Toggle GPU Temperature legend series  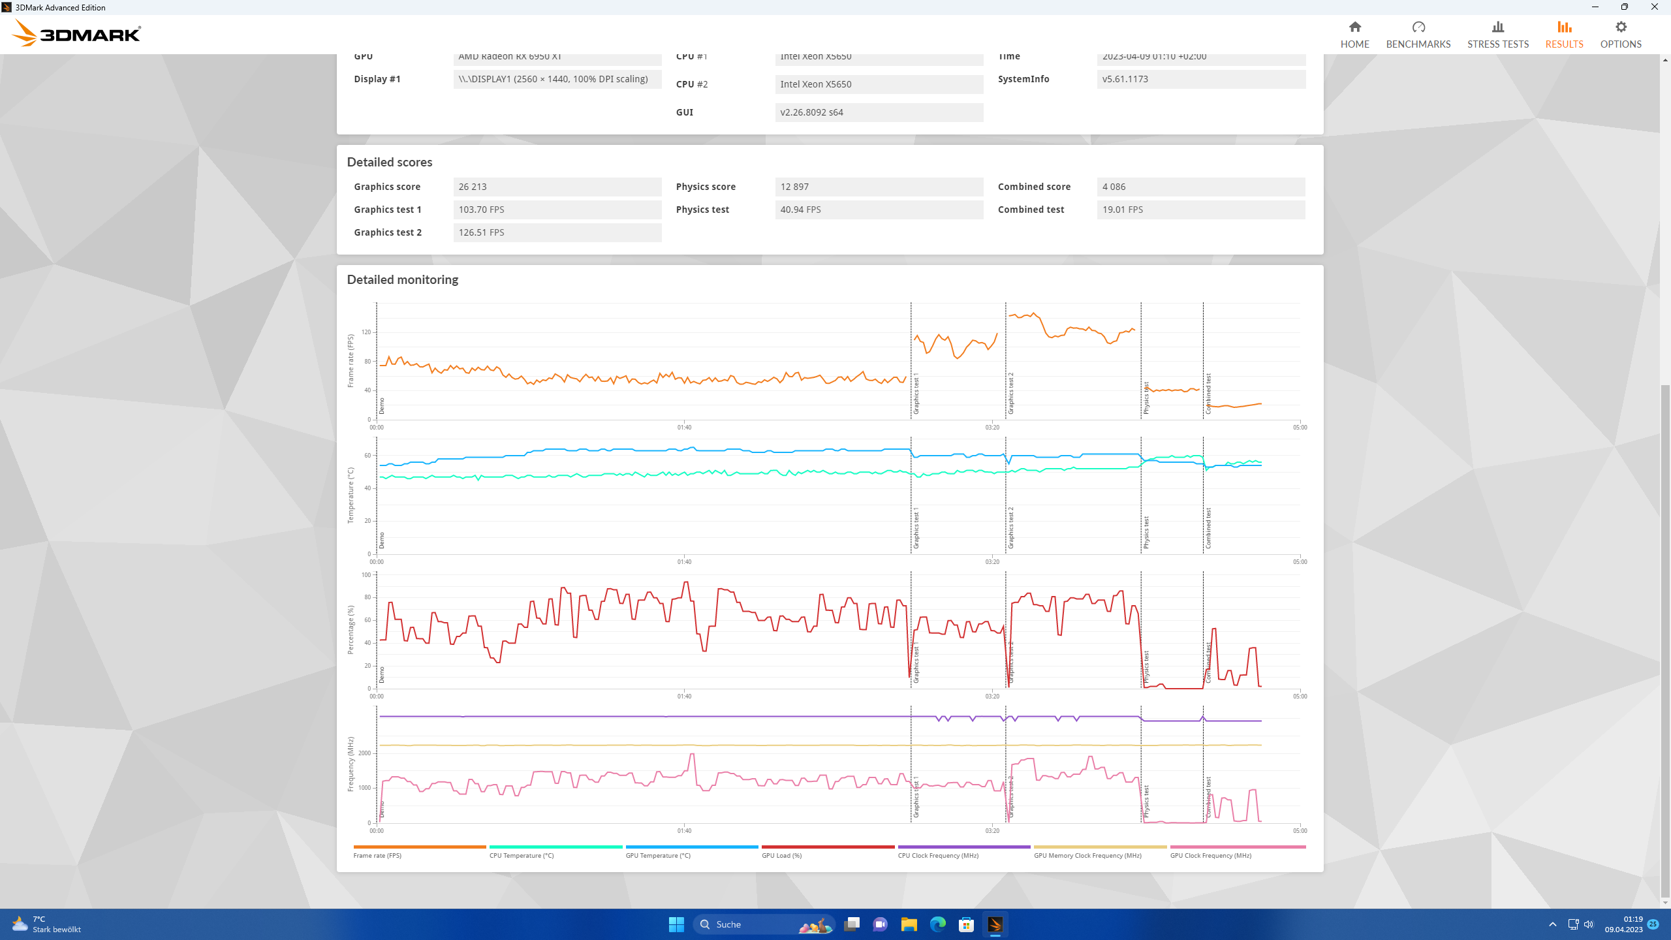pos(657,855)
